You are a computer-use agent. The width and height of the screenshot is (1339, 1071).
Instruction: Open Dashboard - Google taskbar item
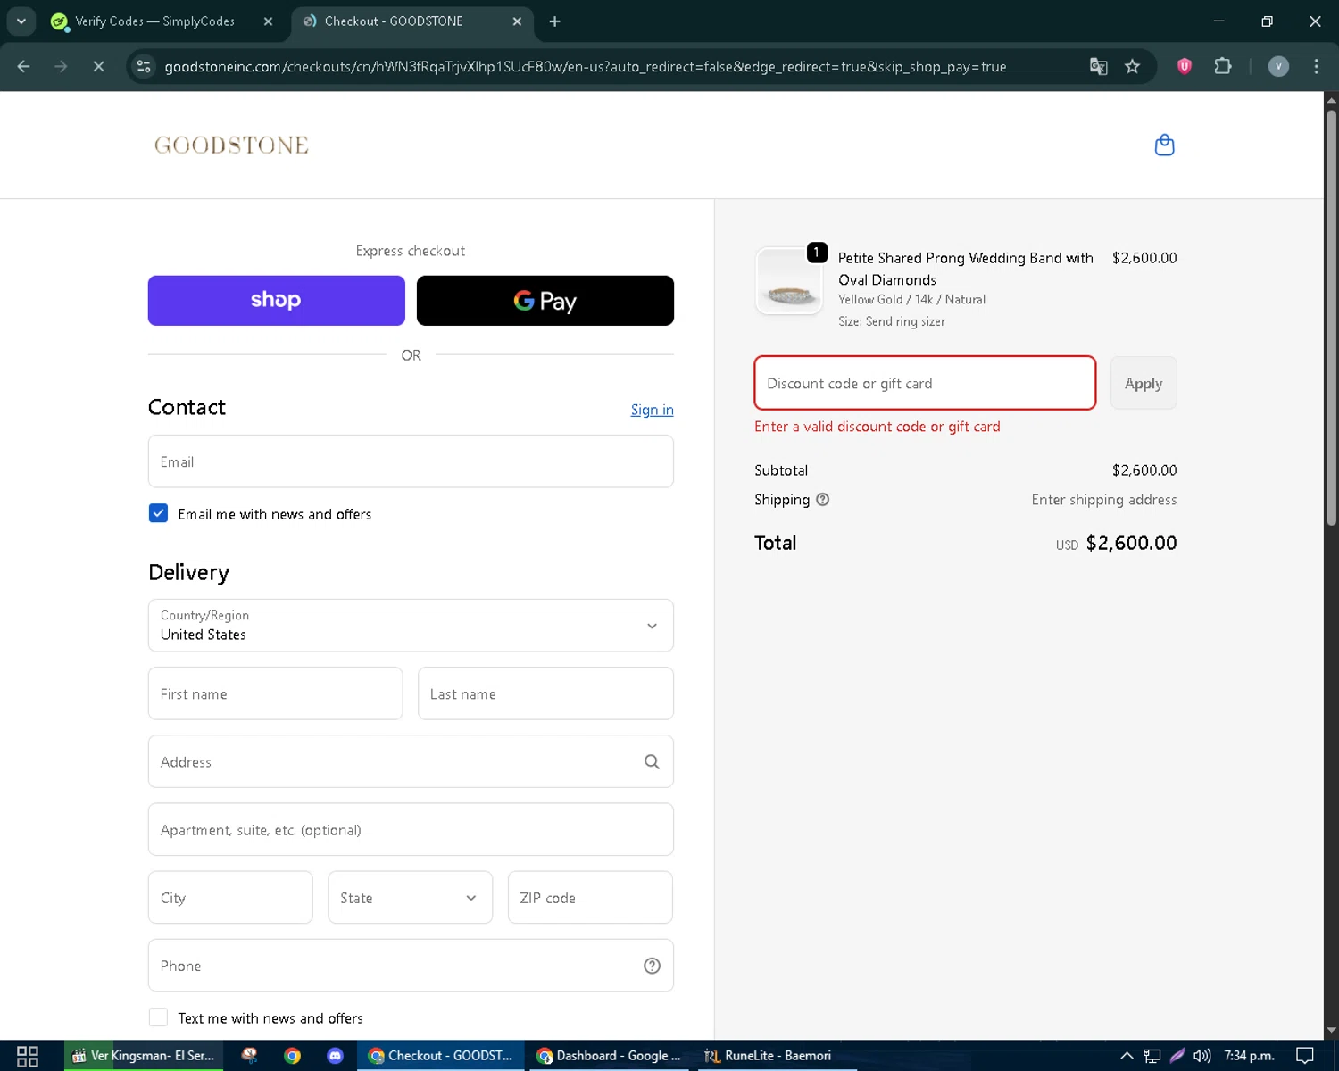pyautogui.click(x=608, y=1056)
